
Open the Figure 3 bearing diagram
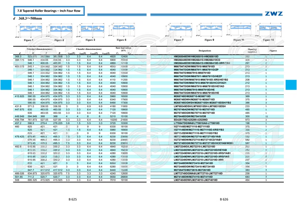click(x=90, y=31)
